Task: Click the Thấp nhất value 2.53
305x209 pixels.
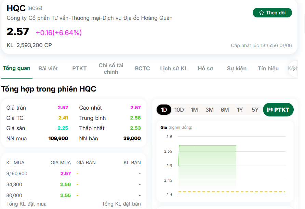Action: click(x=135, y=128)
